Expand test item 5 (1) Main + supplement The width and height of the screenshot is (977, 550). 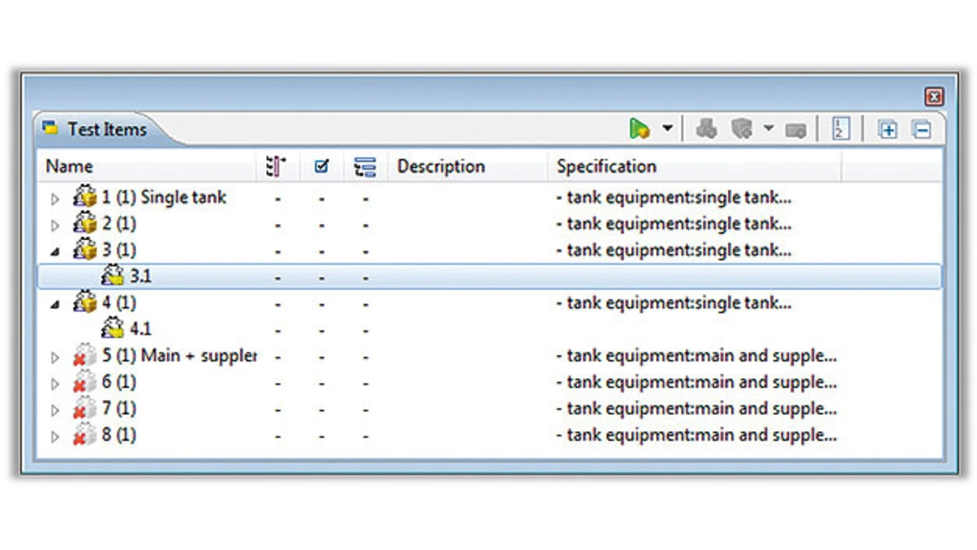pyautogui.click(x=55, y=357)
